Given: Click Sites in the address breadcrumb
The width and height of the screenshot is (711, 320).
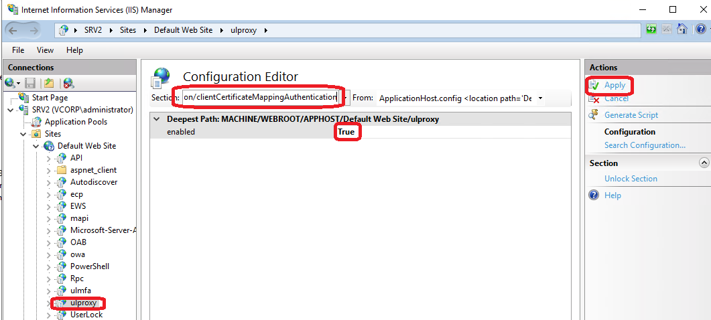Looking at the screenshot, I should 128,30.
